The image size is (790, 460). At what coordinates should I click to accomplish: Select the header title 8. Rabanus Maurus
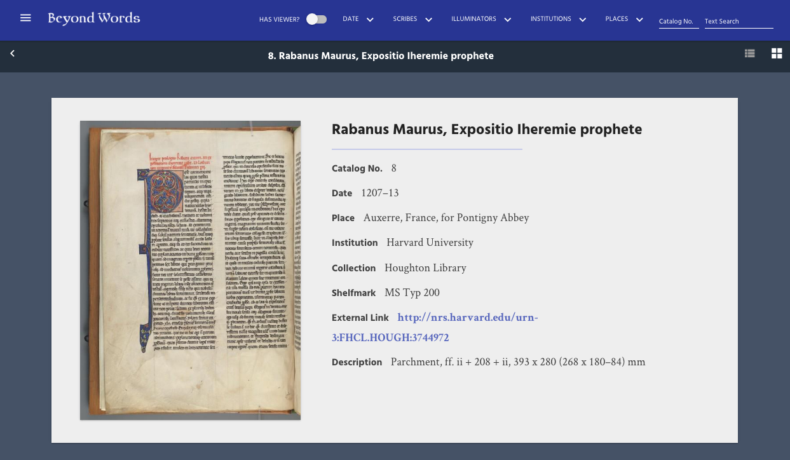(381, 56)
